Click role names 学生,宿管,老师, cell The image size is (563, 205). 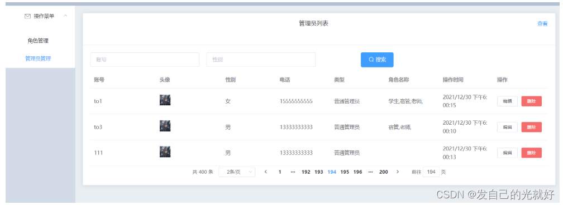click(405, 101)
